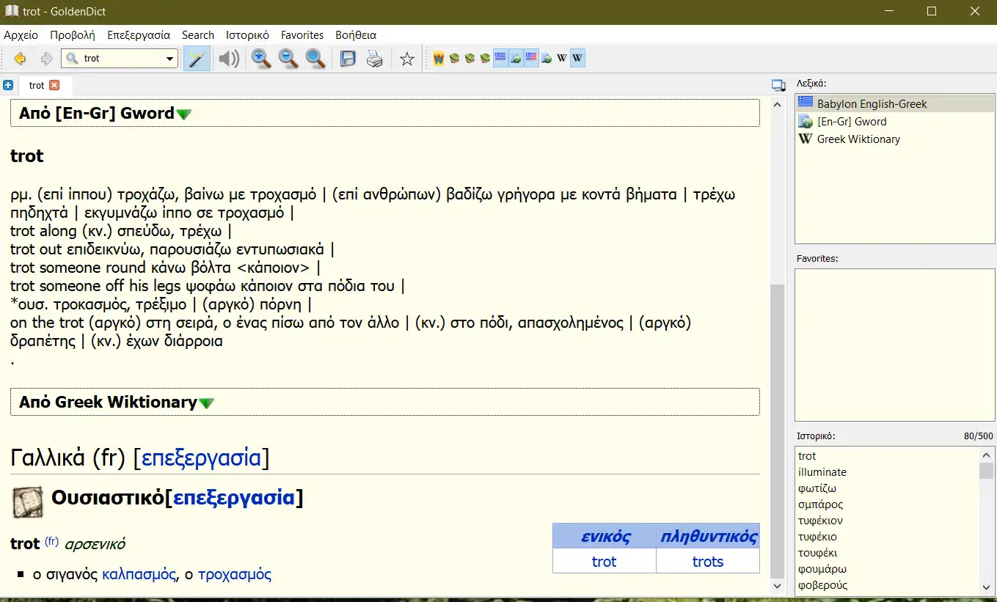This screenshot has height=602, width=997.
Task: Add trot to favorites with the star icon
Action: 407,59
